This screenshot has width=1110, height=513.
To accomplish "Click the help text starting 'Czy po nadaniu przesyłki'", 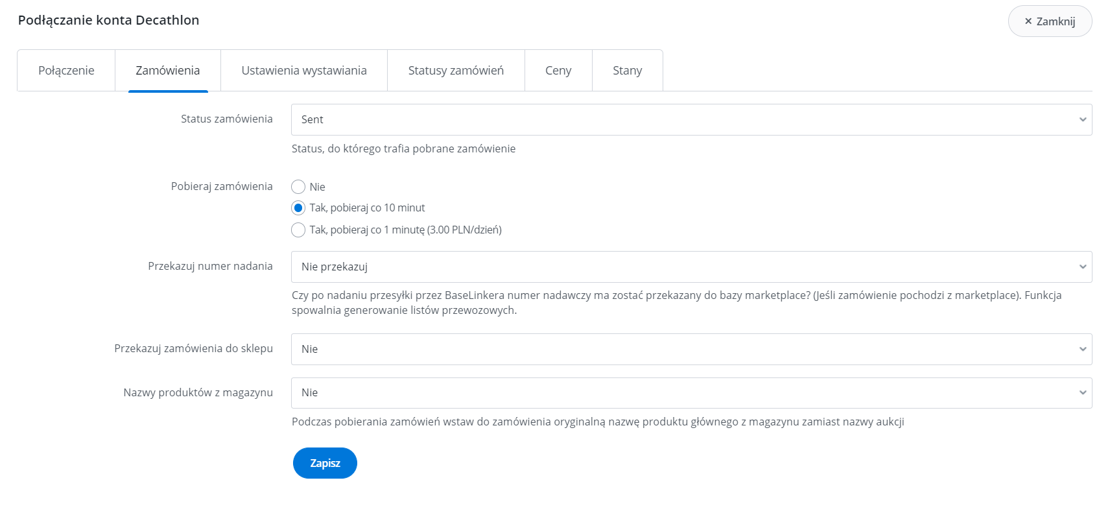I will coord(676,302).
